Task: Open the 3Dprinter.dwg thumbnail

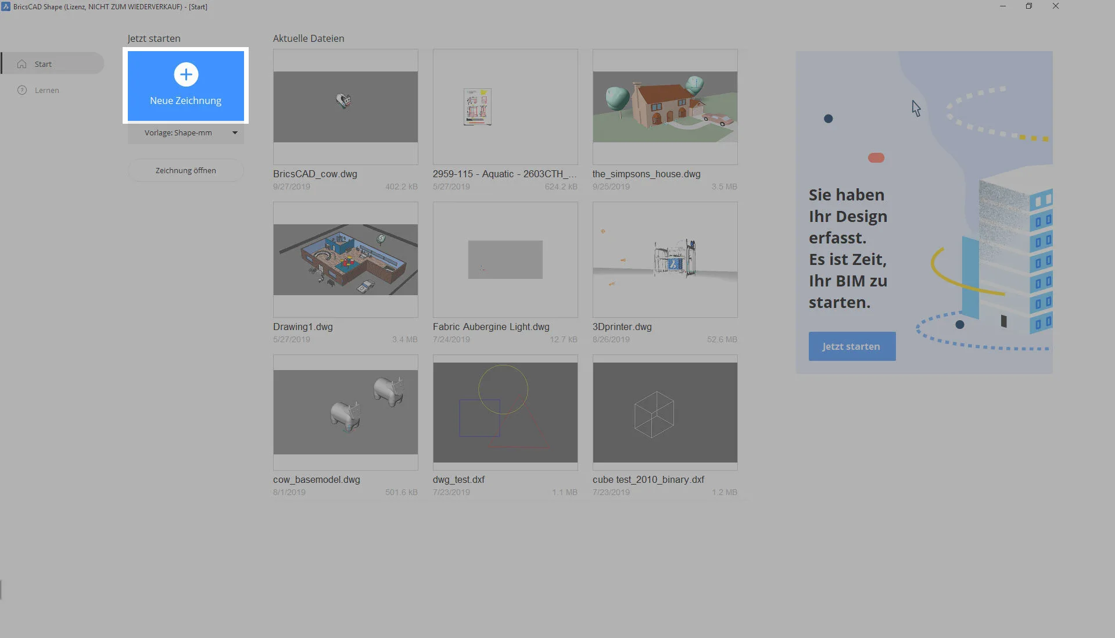Action: pos(665,260)
